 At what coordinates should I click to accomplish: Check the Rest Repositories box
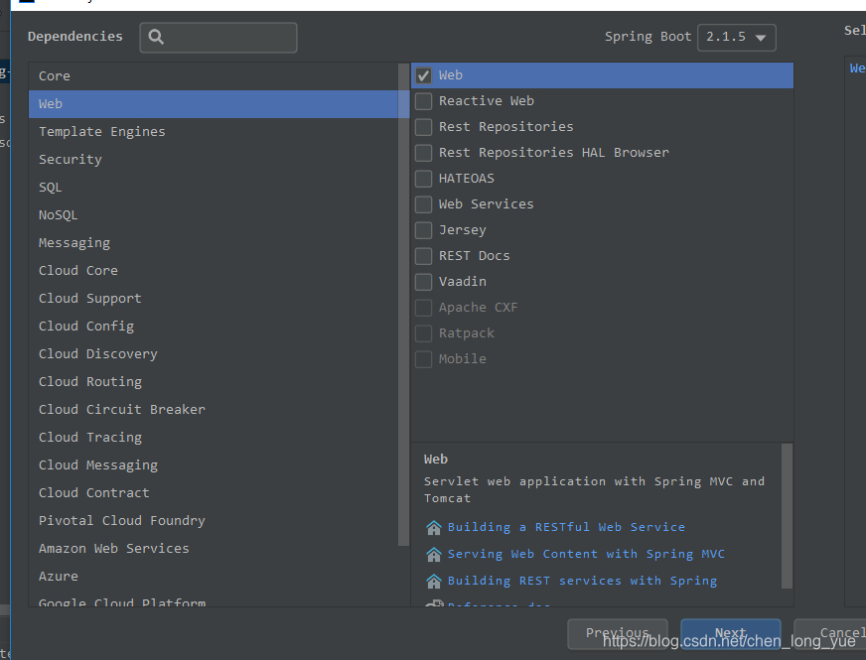(424, 127)
